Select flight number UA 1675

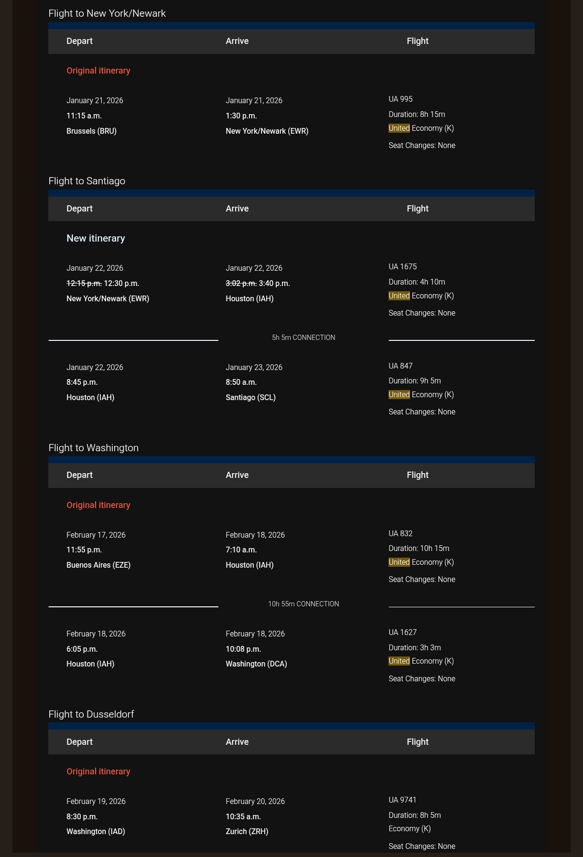pyautogui.click(x=402, y=267)
